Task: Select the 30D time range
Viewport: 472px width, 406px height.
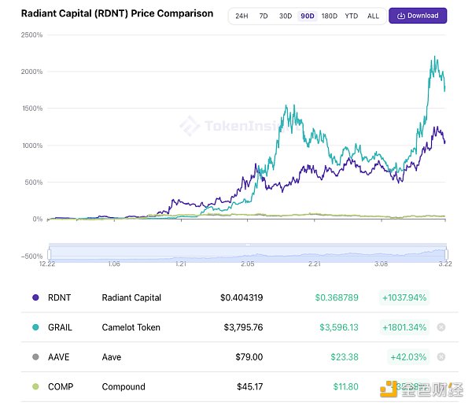Action: [x=285, y=16]
